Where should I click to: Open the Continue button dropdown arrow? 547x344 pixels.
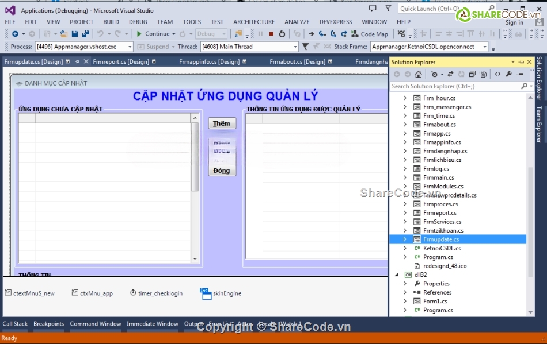coord(174,34)
